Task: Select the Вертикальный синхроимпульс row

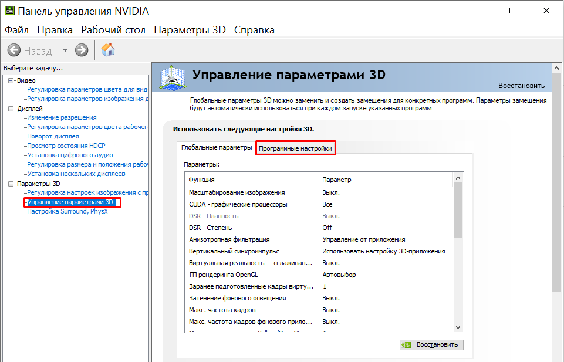Action: (x=319, y=251)
